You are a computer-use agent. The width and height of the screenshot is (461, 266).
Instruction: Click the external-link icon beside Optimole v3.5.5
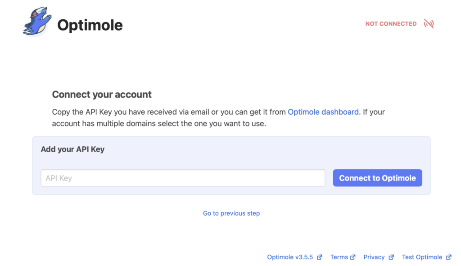coord(320,257)
